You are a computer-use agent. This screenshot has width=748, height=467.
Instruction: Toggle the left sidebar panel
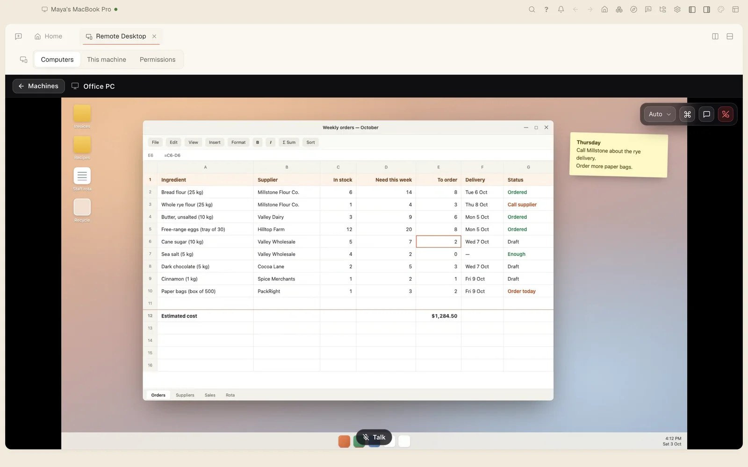pos(692,9)
